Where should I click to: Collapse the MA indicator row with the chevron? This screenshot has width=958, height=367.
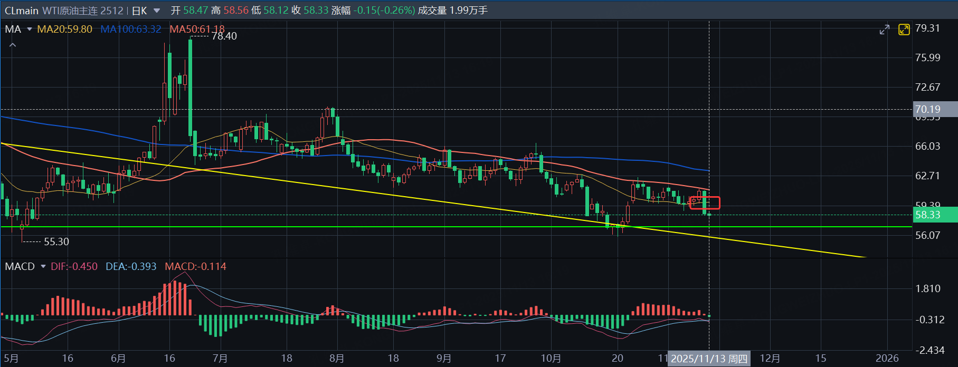(13, 45)
